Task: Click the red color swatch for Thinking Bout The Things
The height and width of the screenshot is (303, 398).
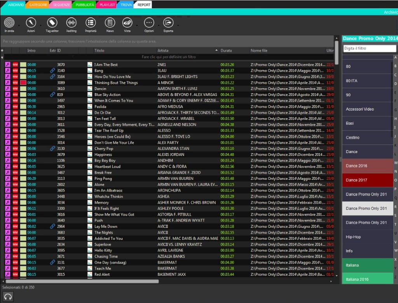Action: tap(23, 83)
